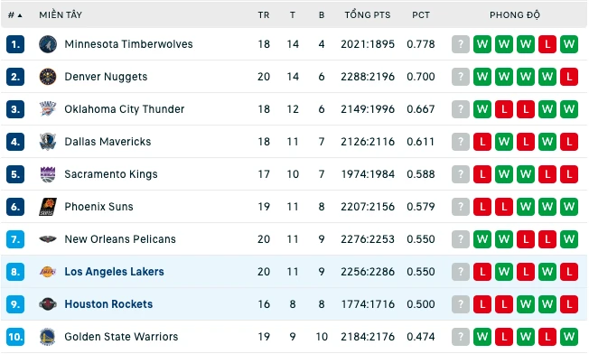Viewport: 589px width, 354px height.
Task: Click the Golden State Warriors logo
Action: pyautogui.click(x=48, y=337)
